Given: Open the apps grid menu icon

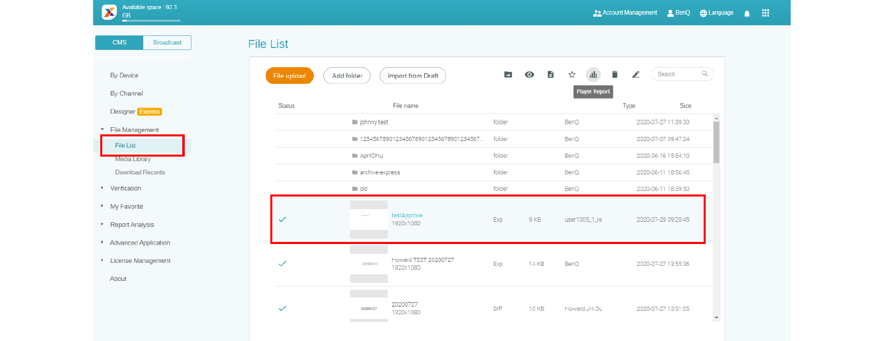Looking at the screenshot, I should pyautogui.click(x=765, y=13).
